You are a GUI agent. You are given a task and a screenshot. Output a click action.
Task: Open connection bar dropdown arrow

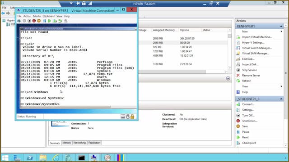[x=71, y=4]
